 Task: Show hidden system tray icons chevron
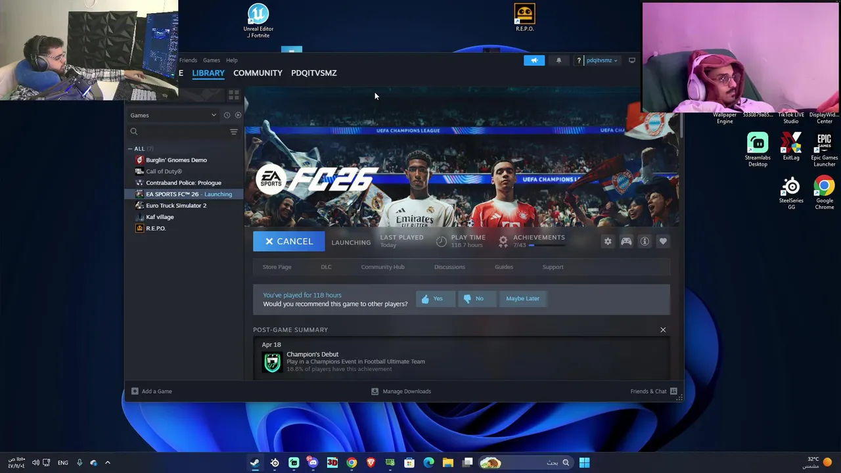tap(108, 462)
